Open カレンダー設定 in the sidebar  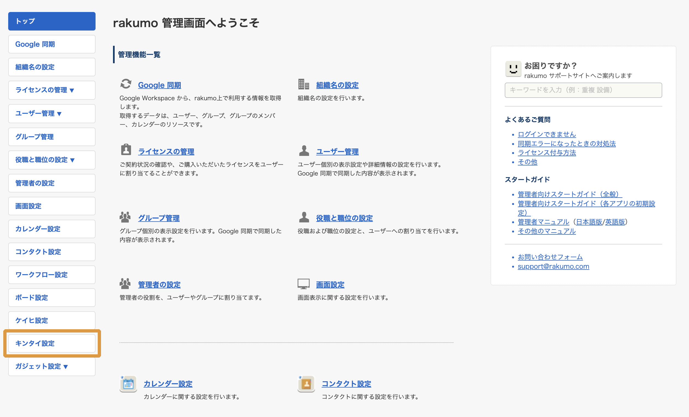52,229
